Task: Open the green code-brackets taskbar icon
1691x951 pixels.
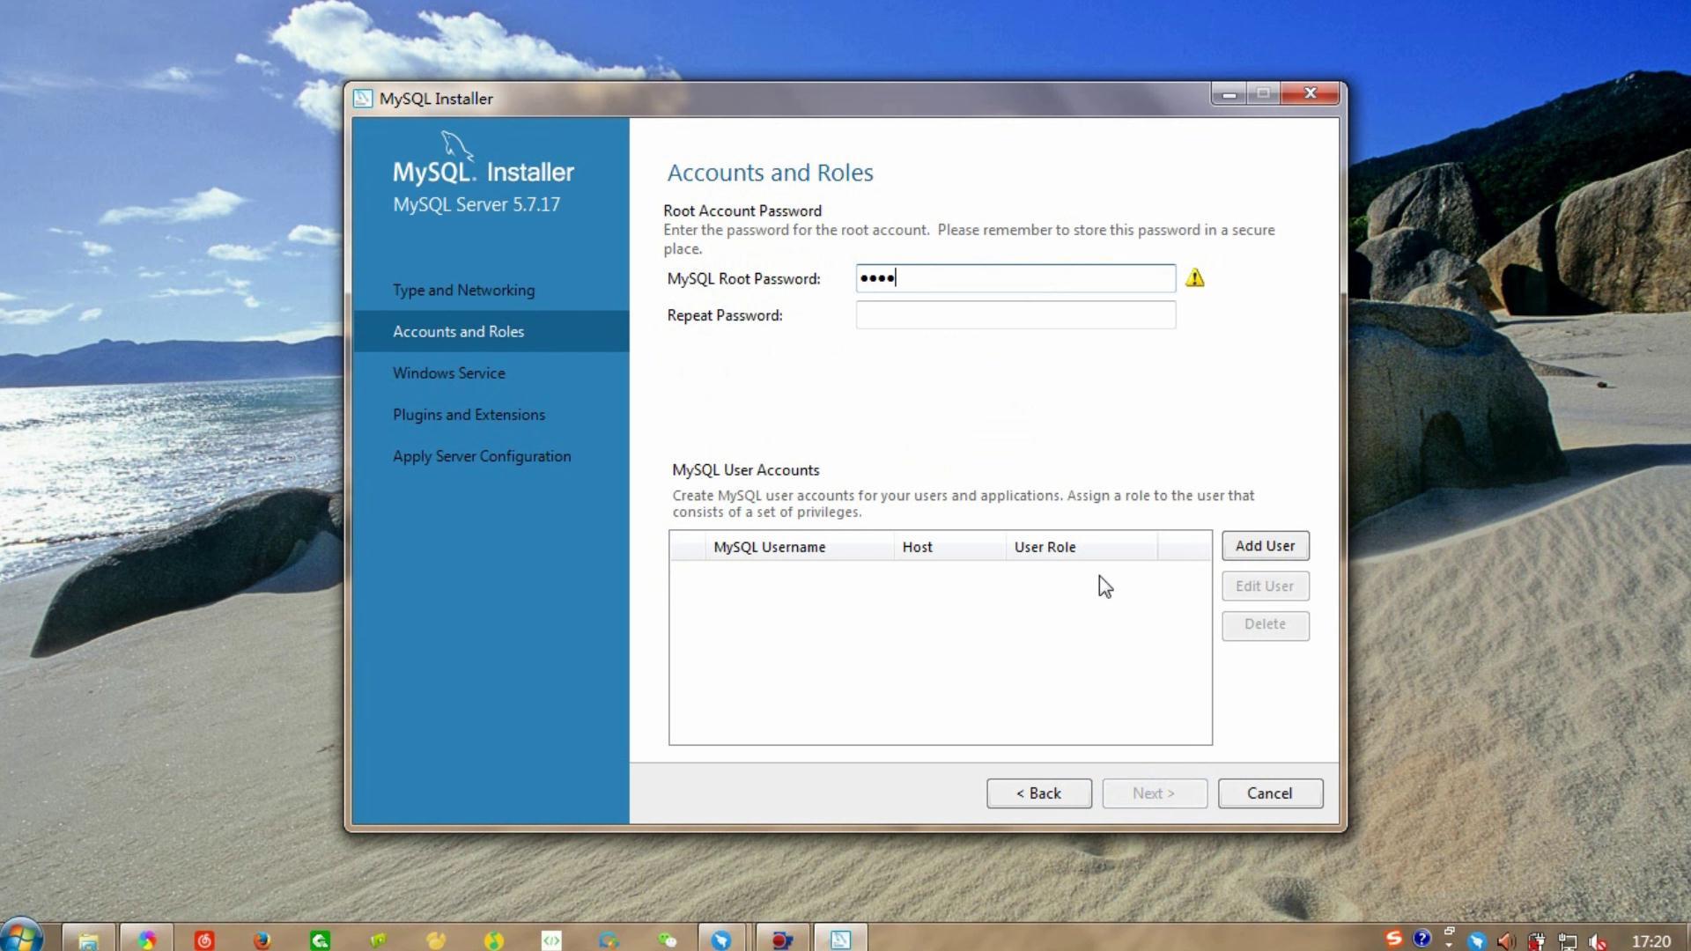Action: pyautogui.click(x=551, y=940)
